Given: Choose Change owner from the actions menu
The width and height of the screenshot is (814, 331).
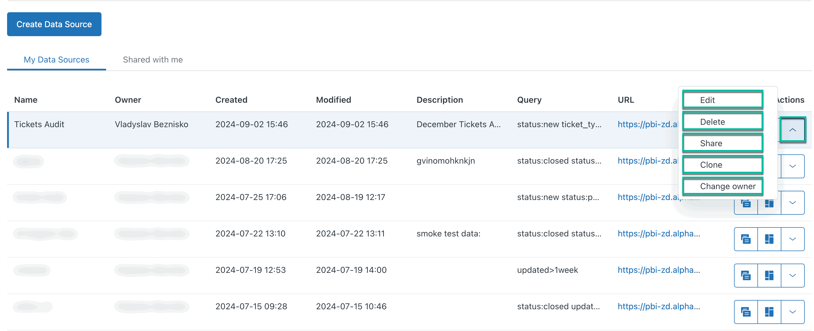Looking at the screenshot, I should click(x=723, y=186).
